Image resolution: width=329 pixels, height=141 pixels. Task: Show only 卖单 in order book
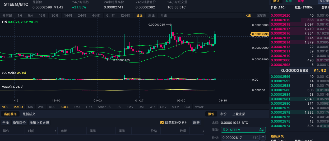(301, 1)
